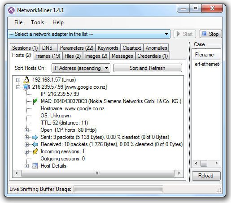Switch to the Images (2) tab
Screen dimensions: 231x203
pos(96,56)
